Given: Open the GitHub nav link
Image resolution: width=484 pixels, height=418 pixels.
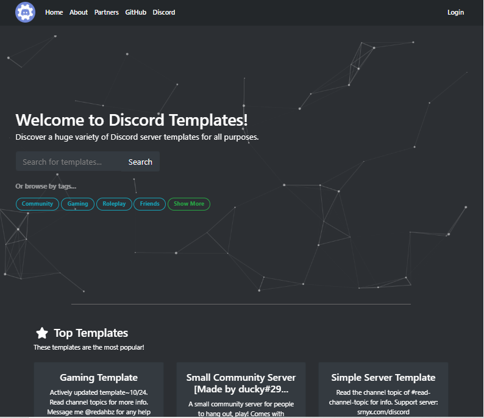Looking at the screenshot, I should point(135,12).
